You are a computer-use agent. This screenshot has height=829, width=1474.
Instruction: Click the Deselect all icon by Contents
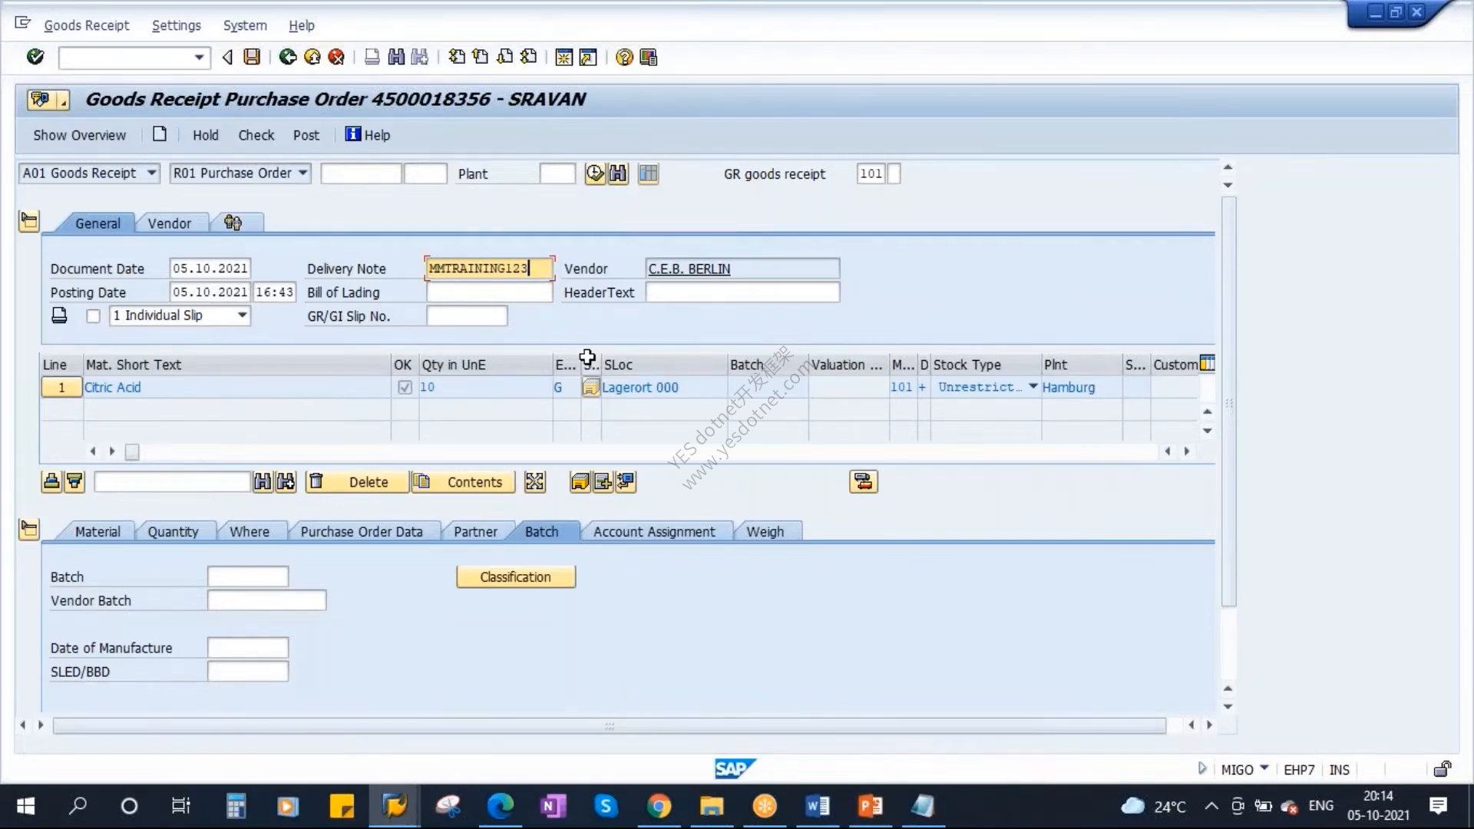point(534,481)
